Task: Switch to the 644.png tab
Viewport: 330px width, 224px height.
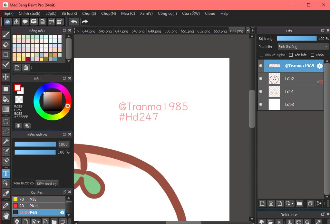Action: (x=89, y=31)
